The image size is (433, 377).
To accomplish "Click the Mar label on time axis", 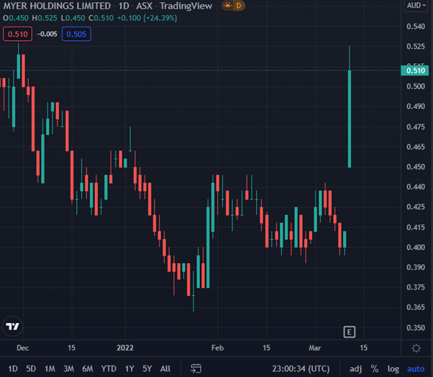I will point(315,348).
